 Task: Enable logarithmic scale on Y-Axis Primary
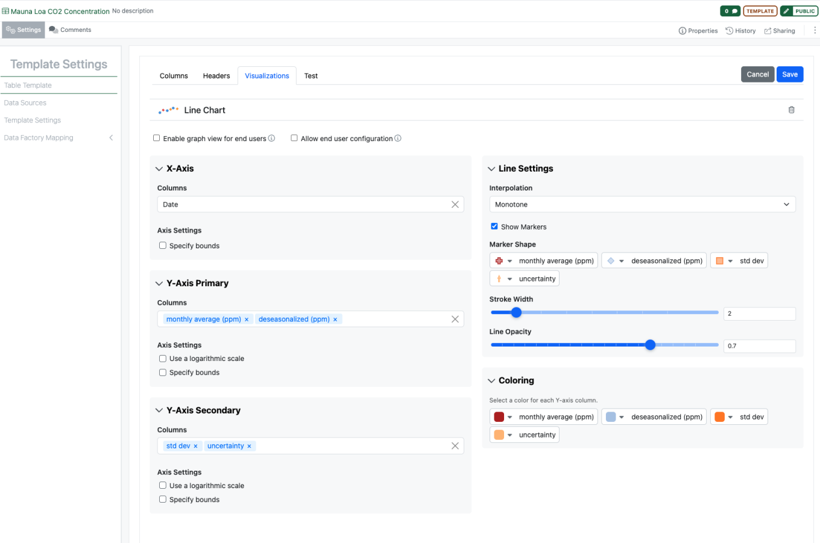(163, 359)
